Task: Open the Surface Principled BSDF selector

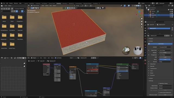Action: 164,47
